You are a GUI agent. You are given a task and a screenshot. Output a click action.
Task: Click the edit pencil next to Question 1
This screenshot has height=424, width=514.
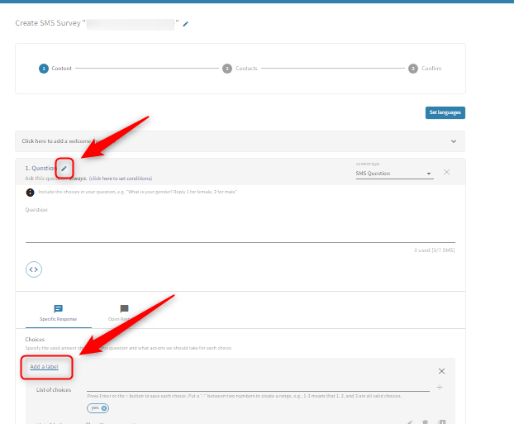click(64, 169)
